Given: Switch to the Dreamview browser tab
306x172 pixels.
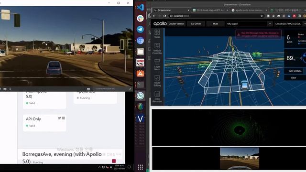Looking at the screenshot, I should click(171, 10).
